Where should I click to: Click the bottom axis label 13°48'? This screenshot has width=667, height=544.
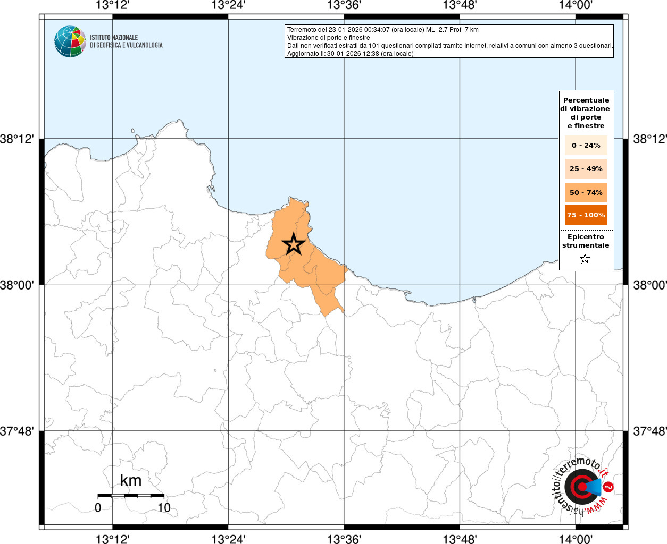460,539
